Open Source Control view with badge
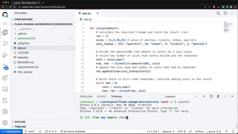Viewport: 238px width, 134px height. [x=5, y=67]
